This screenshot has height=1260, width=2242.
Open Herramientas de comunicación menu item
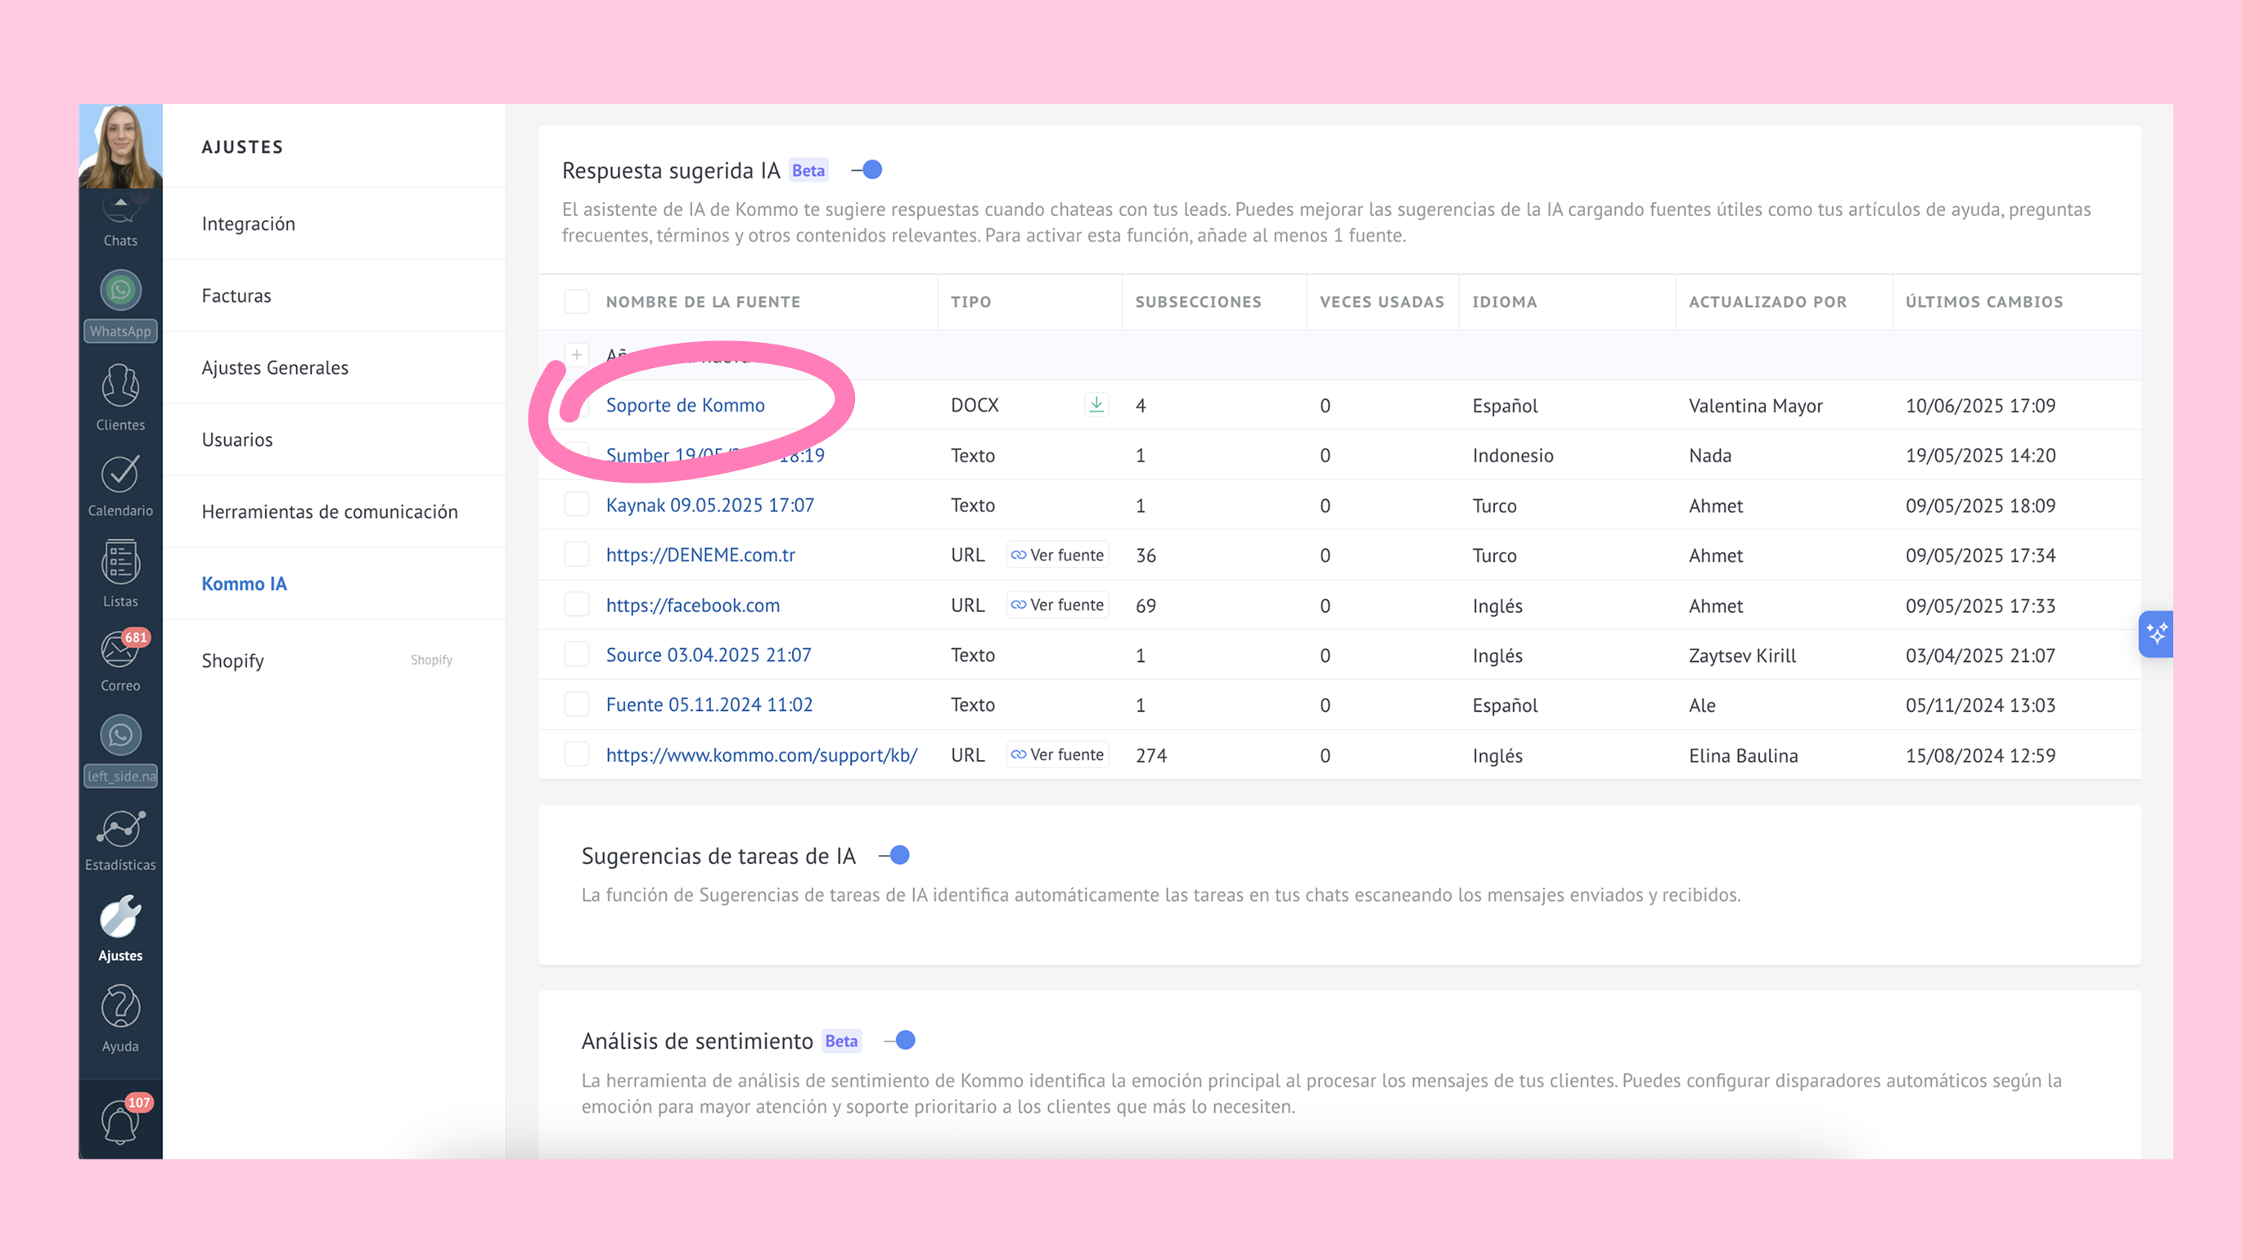(x=334, y=511)
